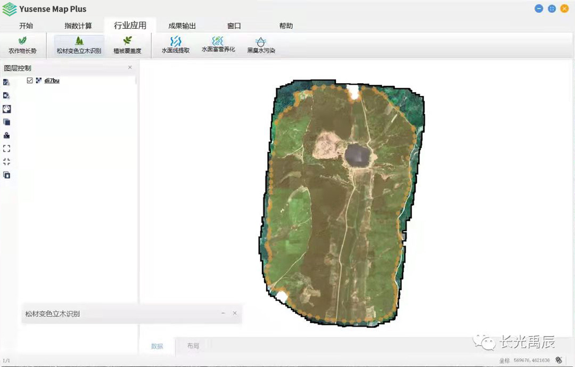Click the 松材变色立木识别 dialog title bar
Image resolution: width=575 pixels, height=367 pixels.
point(132,313)
